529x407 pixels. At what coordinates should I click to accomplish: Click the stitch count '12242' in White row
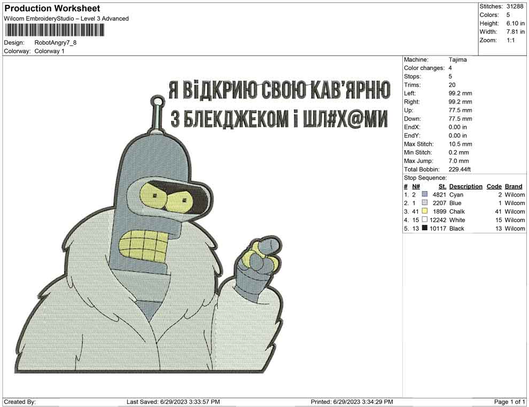(438, 220)
